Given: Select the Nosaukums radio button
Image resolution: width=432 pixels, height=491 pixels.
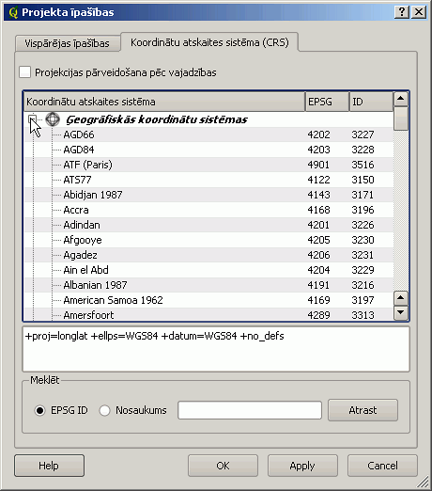Looking at the screenshot, I should 104,410.
